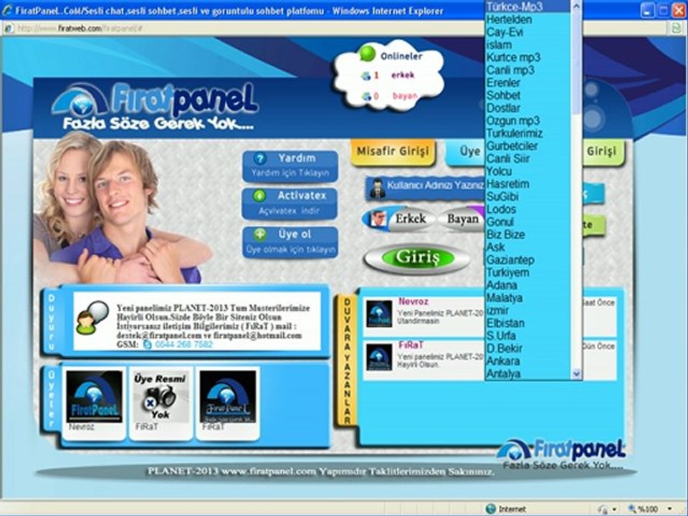Screen dimensions: 688x516
Task: Open the third FiRaT member thumbnail
Action: click(x=228, y=396)
